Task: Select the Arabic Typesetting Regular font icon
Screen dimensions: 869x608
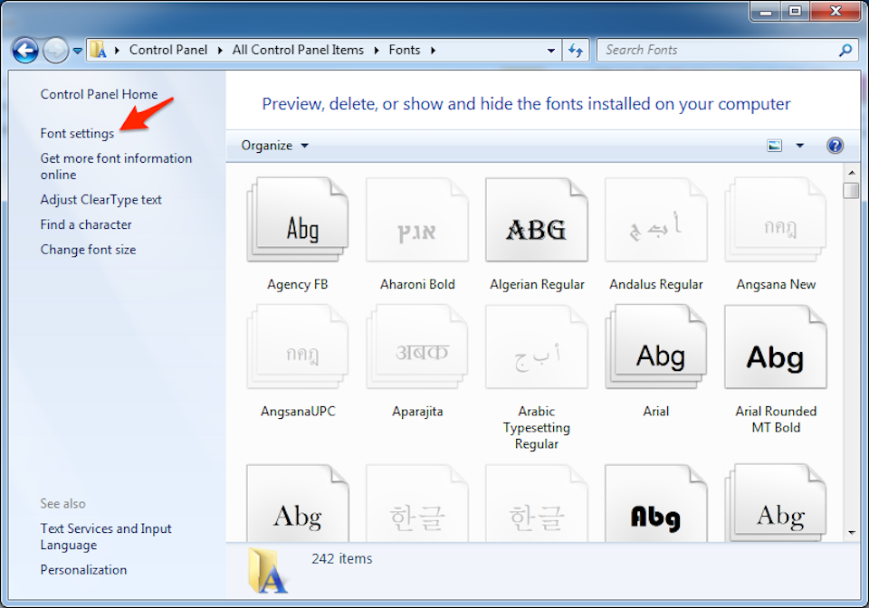Action: click(x=537, y=347)
